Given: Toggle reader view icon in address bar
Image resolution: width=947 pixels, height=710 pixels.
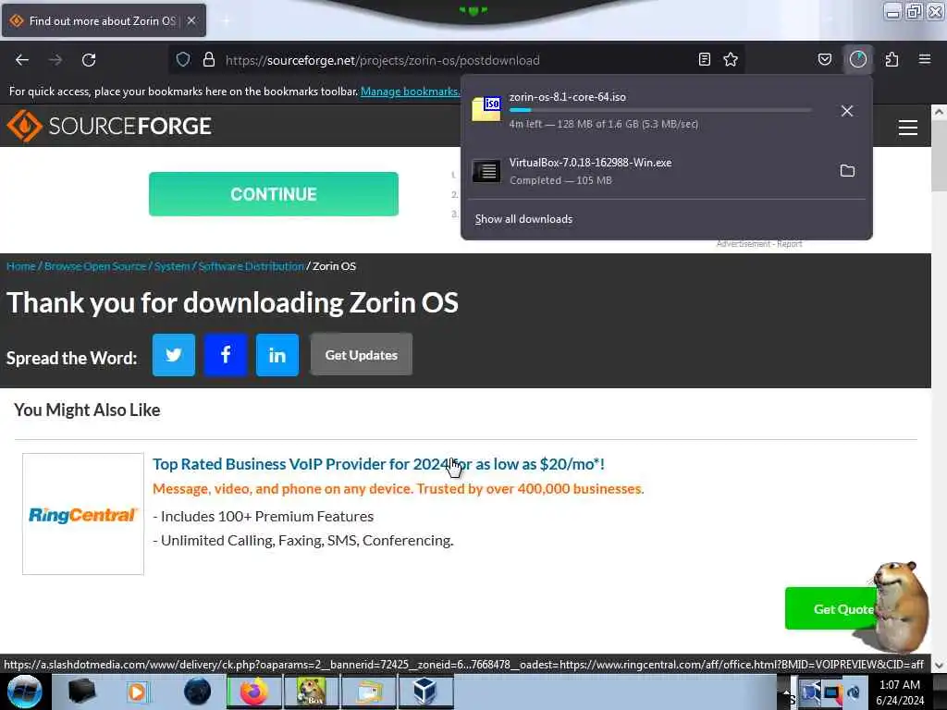Looking at the screenshot, I should pos(704,59).
